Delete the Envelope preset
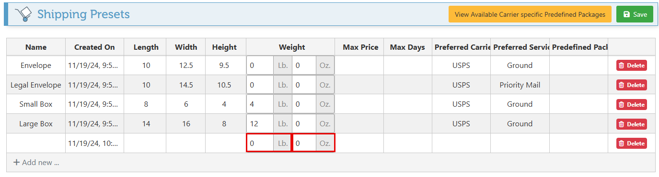Image resolution: width=659 pixels, height=177 pixels. point(632,66)
